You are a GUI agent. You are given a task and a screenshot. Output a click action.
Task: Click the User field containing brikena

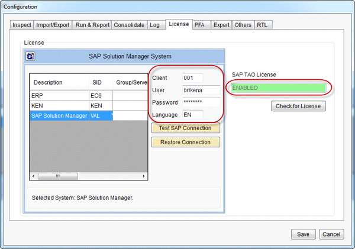pyautogui.click(x=201, y=90)
